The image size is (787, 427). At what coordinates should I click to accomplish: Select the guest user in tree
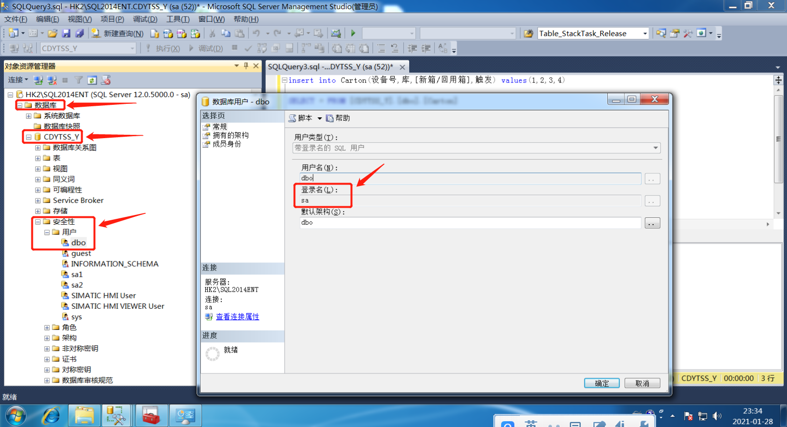[81, 253]
